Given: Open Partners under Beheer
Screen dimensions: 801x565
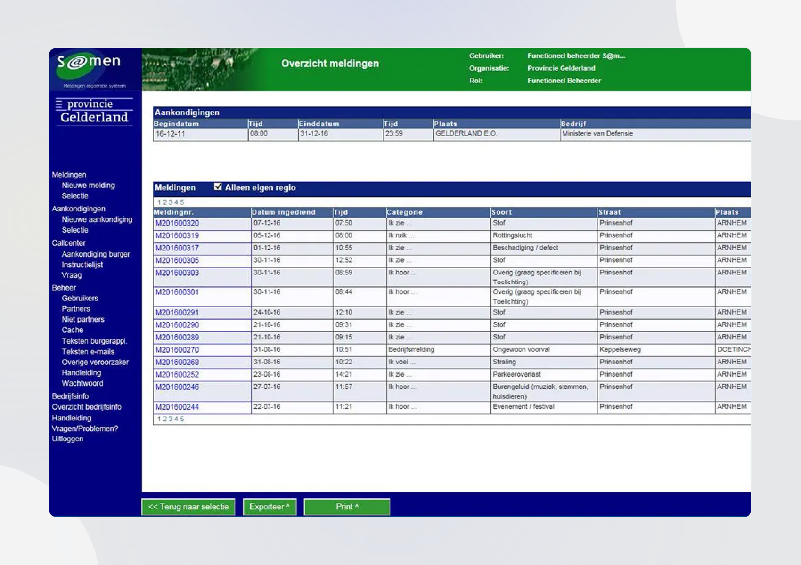Looking at the screenshot, I should 75,309.
